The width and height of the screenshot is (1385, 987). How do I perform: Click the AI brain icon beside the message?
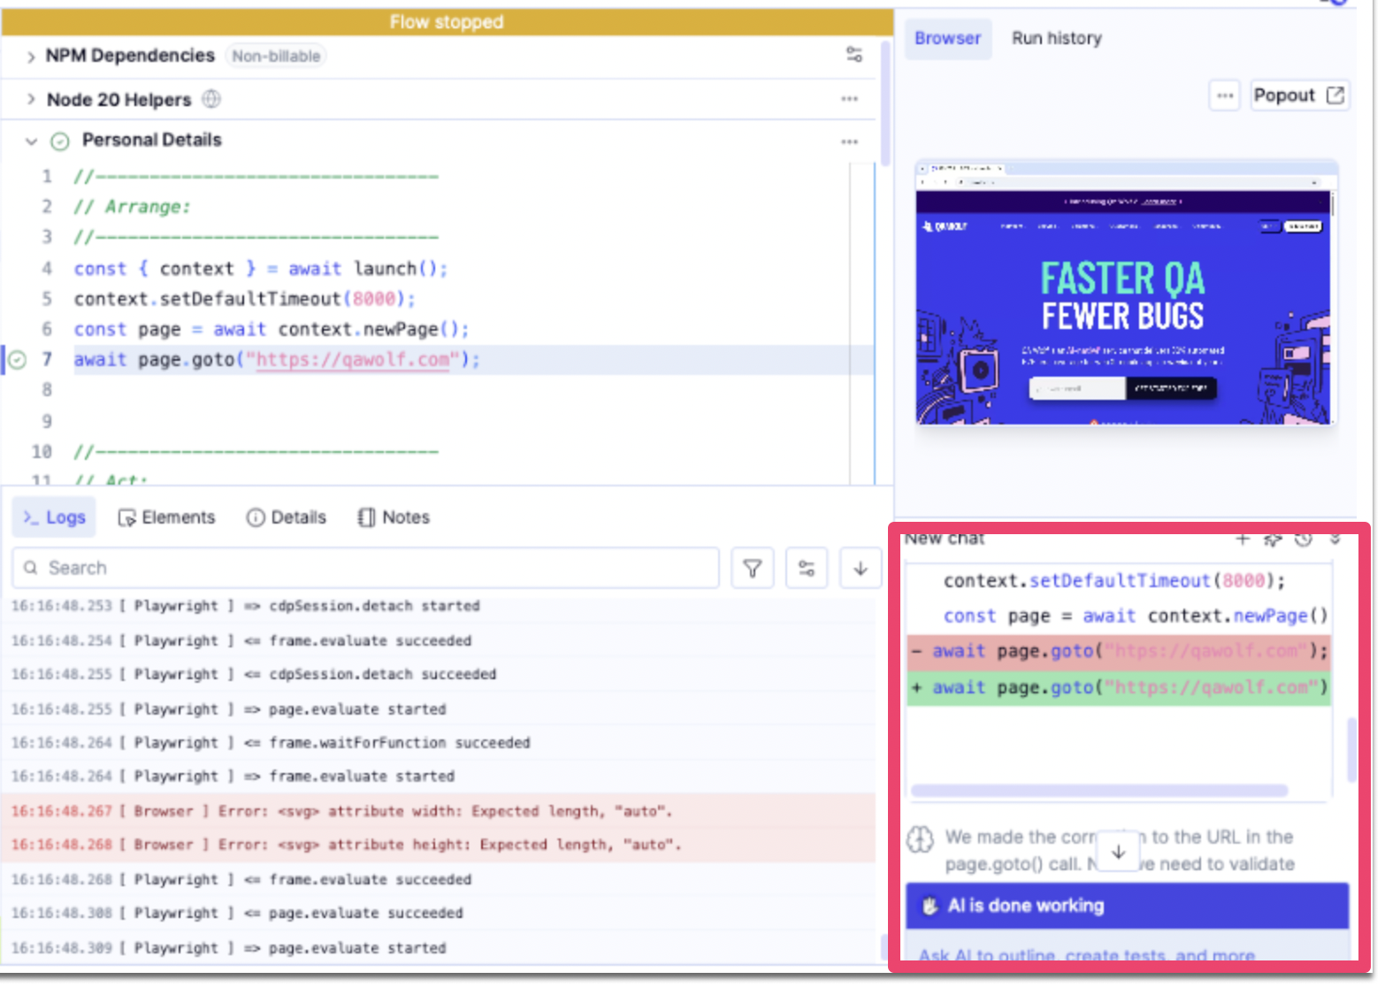tap(921, 838)
